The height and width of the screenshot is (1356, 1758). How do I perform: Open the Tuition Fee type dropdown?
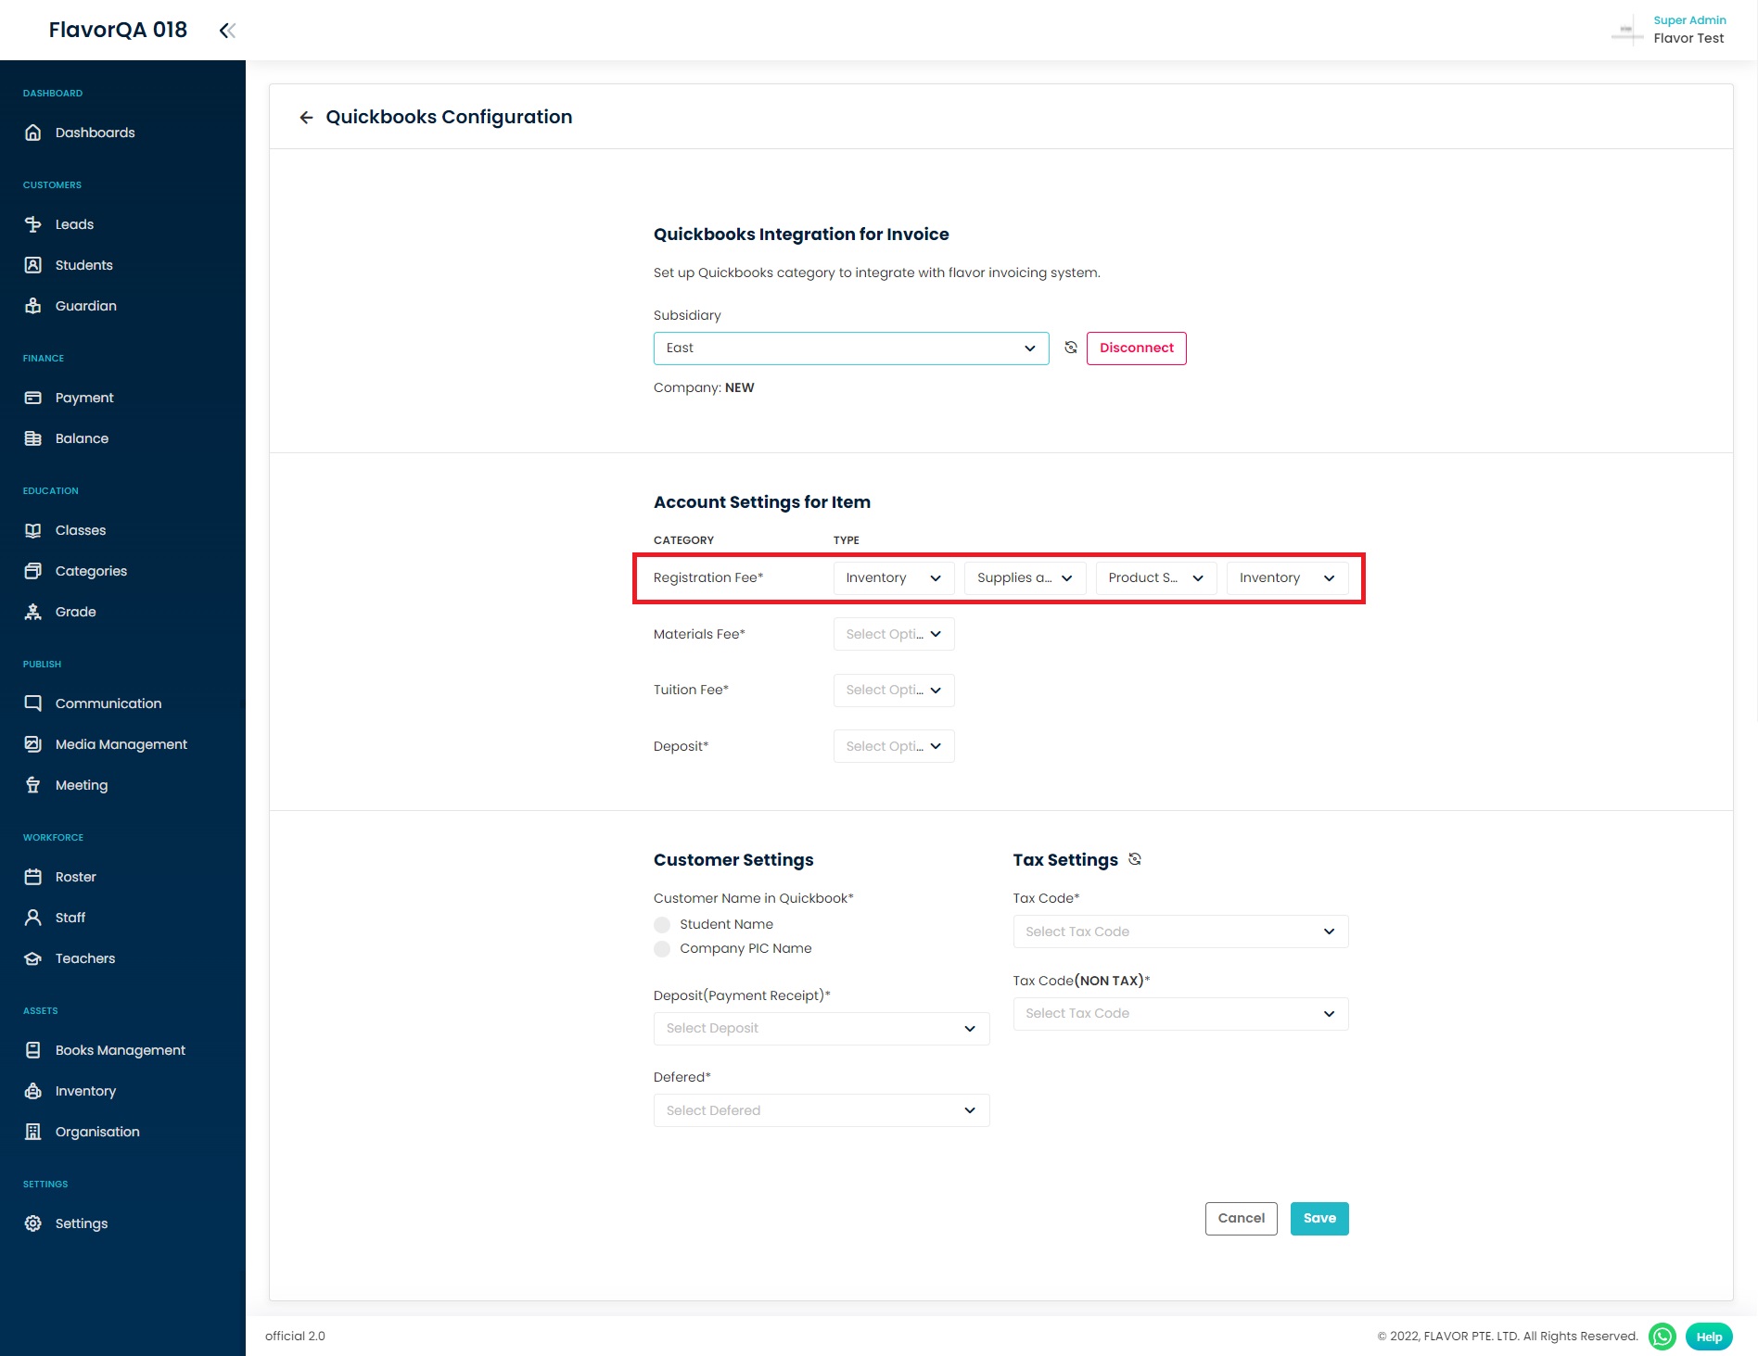point(894,691)
